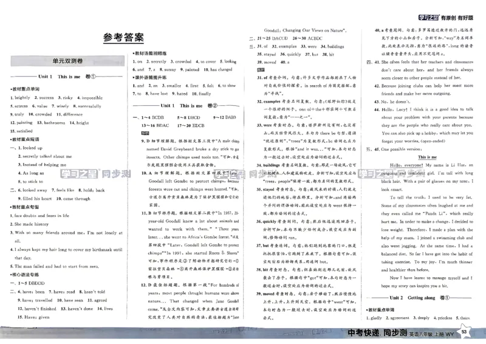Click the phrase '10. came through'

pyautogui.click(x=73, y=199)
